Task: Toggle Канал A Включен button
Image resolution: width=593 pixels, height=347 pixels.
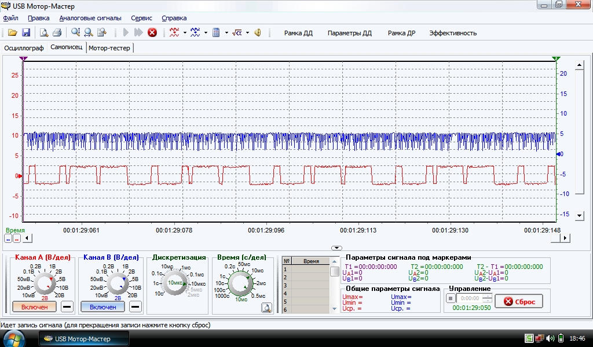Action: (35, 307)
